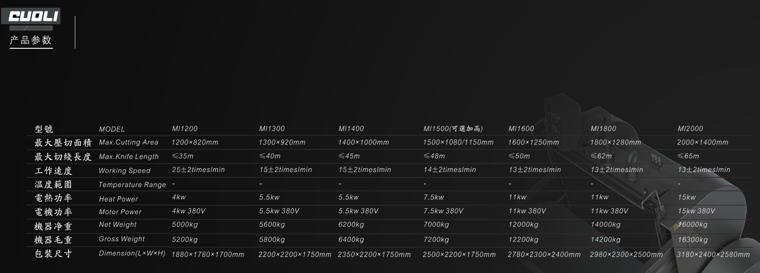Image resolution: width=760 pixels, height=273 pixels.
Task: Click the Working Speed row label
Action: pos(124,171)
